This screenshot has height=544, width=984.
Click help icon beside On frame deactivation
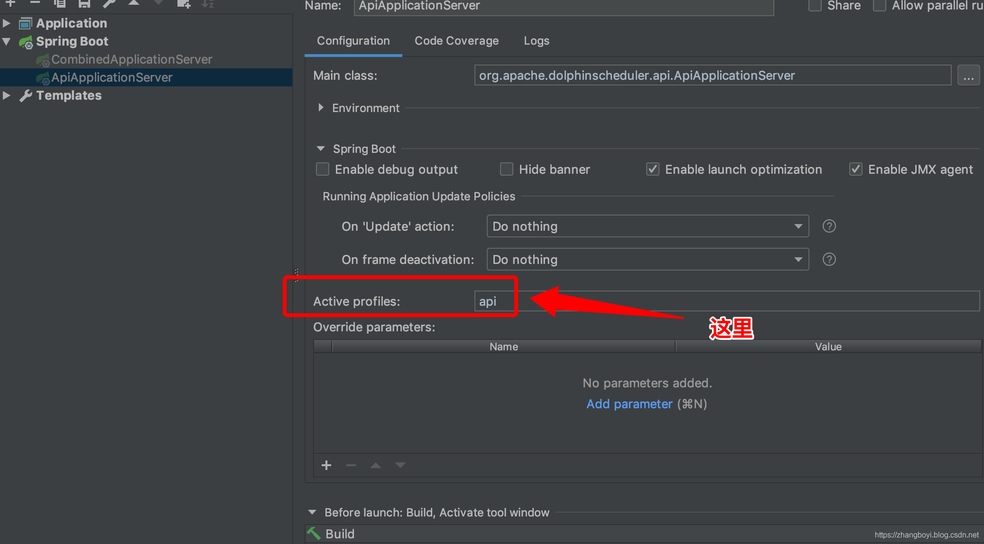tap(829, 259)
